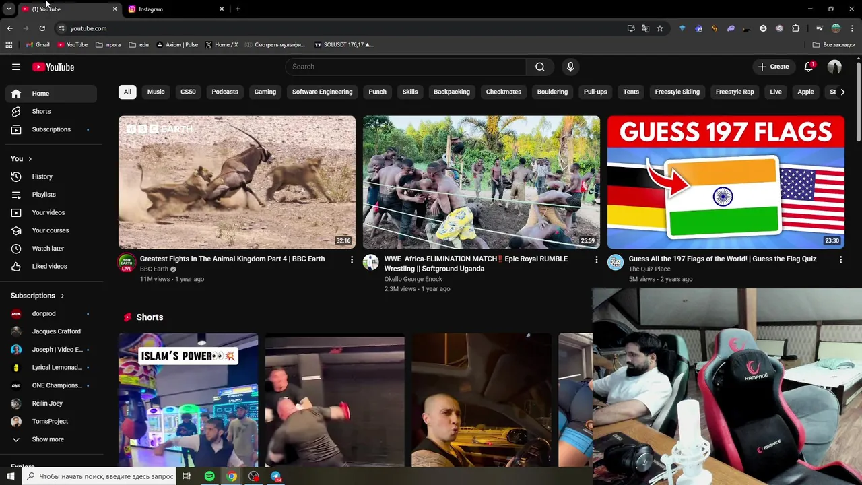Viewport: 862px width, 485px height.
Task: Open Liked videos in the sidebar
Action: pyautogui.click(x=51, y=266)
